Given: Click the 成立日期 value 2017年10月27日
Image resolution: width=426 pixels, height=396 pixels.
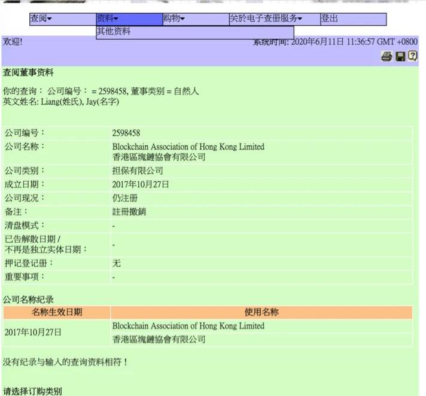Looking at the screenshot, I should point(141,184).
